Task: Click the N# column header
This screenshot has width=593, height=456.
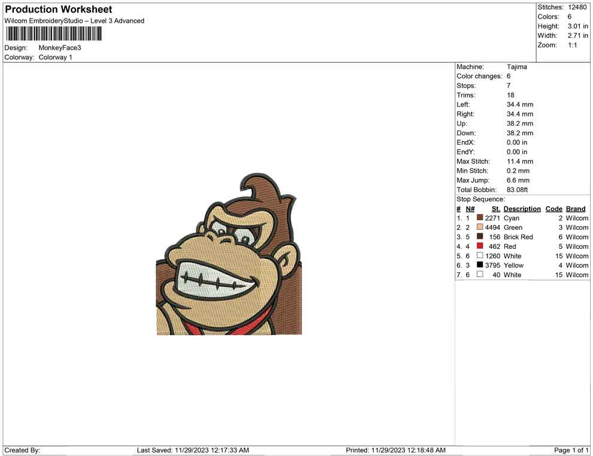Action: click(x=470, y=208)
